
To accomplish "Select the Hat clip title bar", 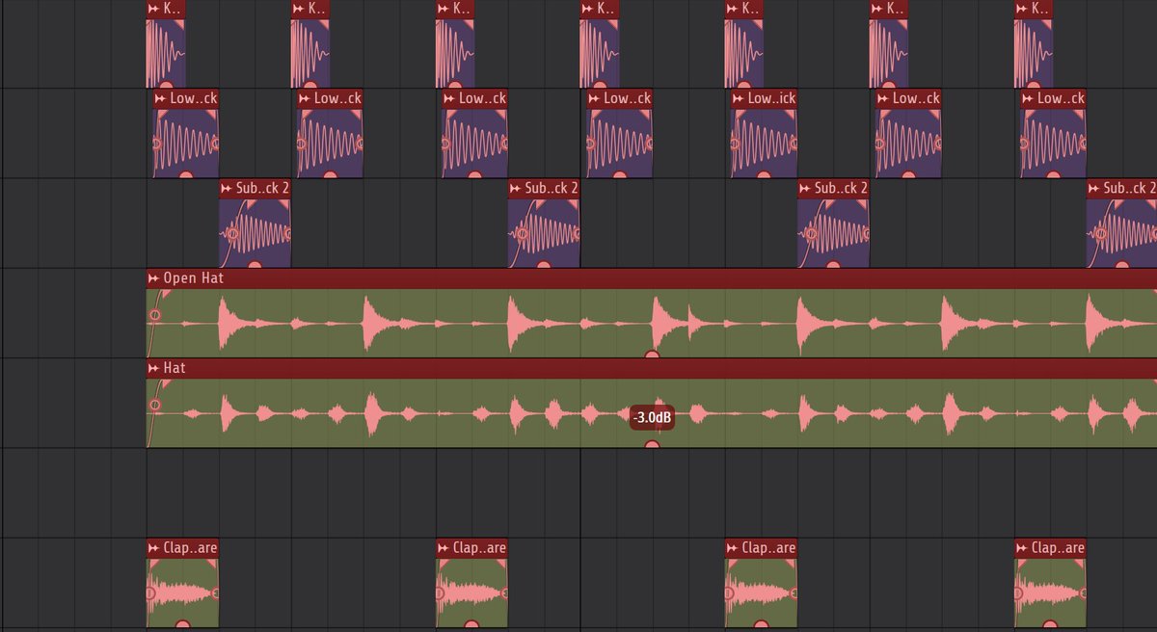I will tap(652, 368).
